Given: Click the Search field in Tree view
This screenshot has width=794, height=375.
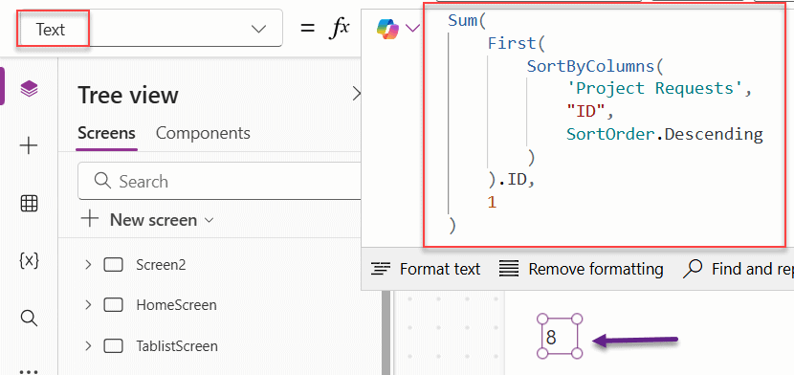Looking at the screenshot, I should [x=220, y=181].
